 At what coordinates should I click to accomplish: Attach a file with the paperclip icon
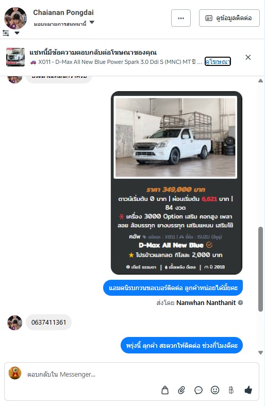coord(181,390)
